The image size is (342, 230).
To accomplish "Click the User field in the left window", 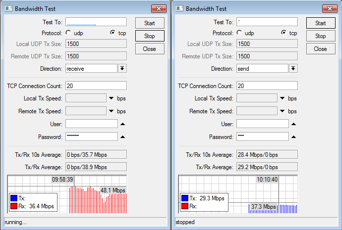I will pyautogui.click(x=92, y=124).
